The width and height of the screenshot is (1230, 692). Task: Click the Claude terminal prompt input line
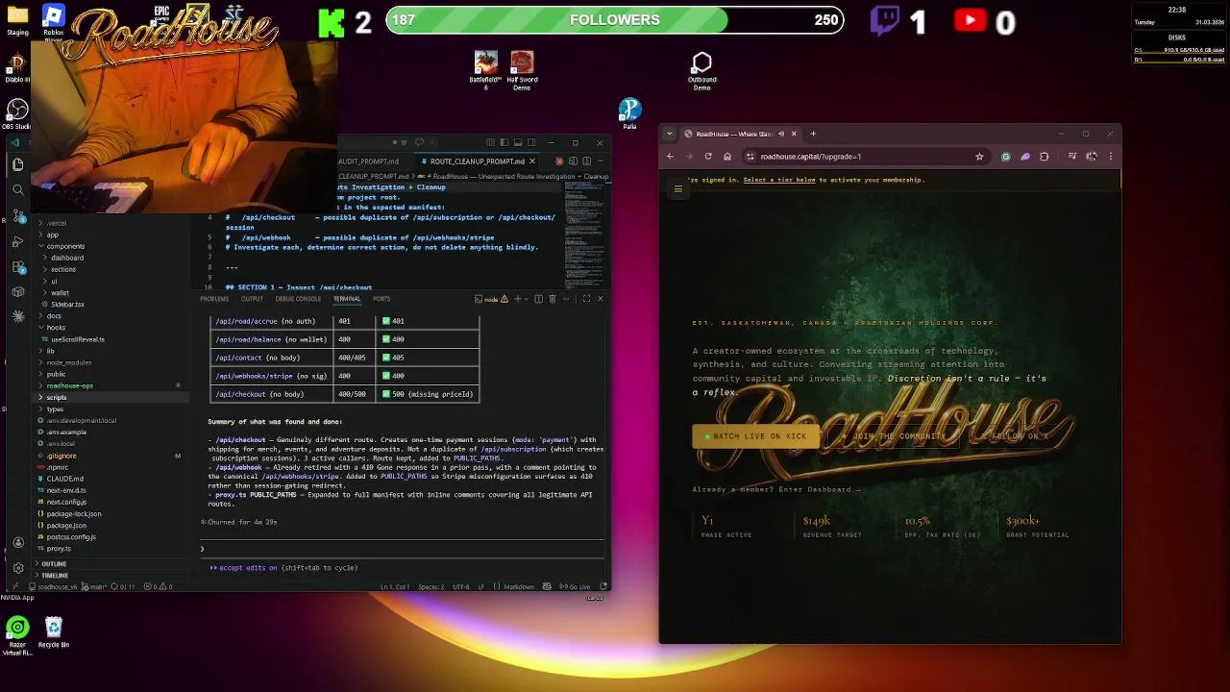coord(402,549)
